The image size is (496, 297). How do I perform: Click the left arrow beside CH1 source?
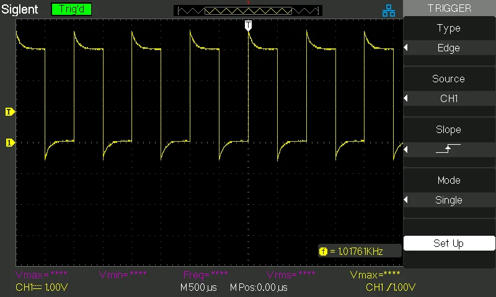(406, 98)
